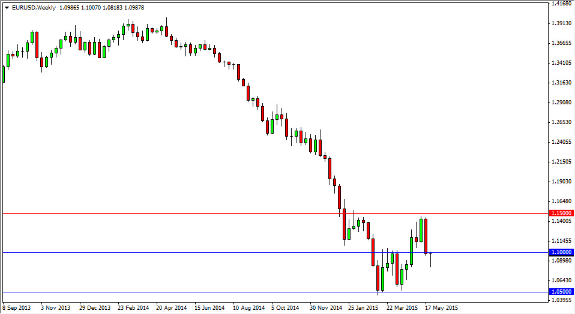
Task: Open the chart menu triangle beside EURUSD,Weekly
Action: tap(7, 8)
